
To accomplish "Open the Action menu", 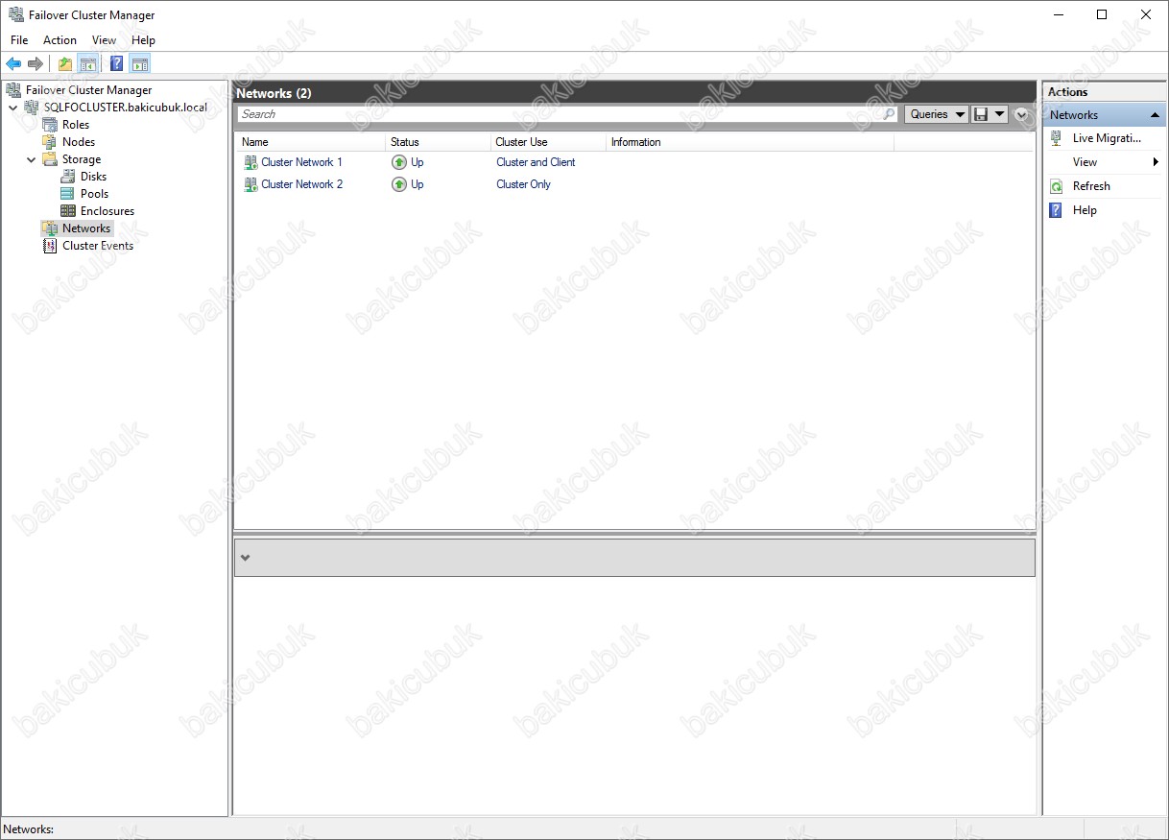I will pos(60,40).
